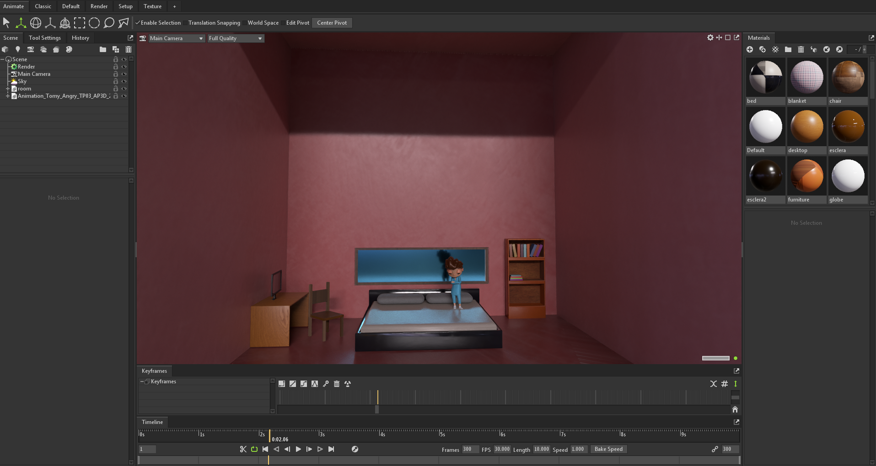Click the Bake Speed button
Screen dimensions: 876x466
coord(608,449)
